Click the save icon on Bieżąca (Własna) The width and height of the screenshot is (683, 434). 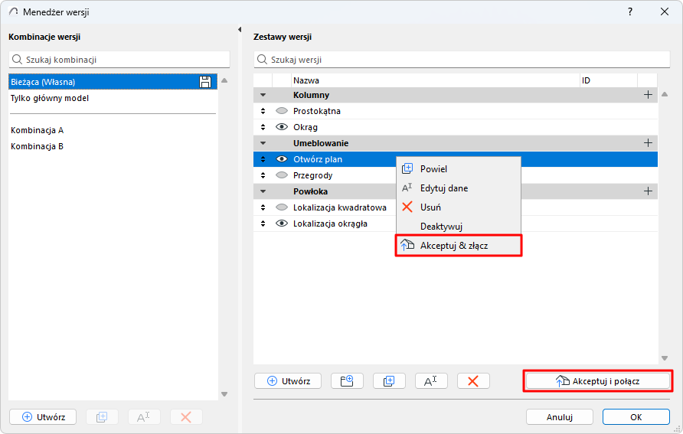205,82
